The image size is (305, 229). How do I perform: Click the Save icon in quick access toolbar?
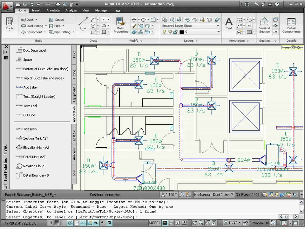(32, 4)
